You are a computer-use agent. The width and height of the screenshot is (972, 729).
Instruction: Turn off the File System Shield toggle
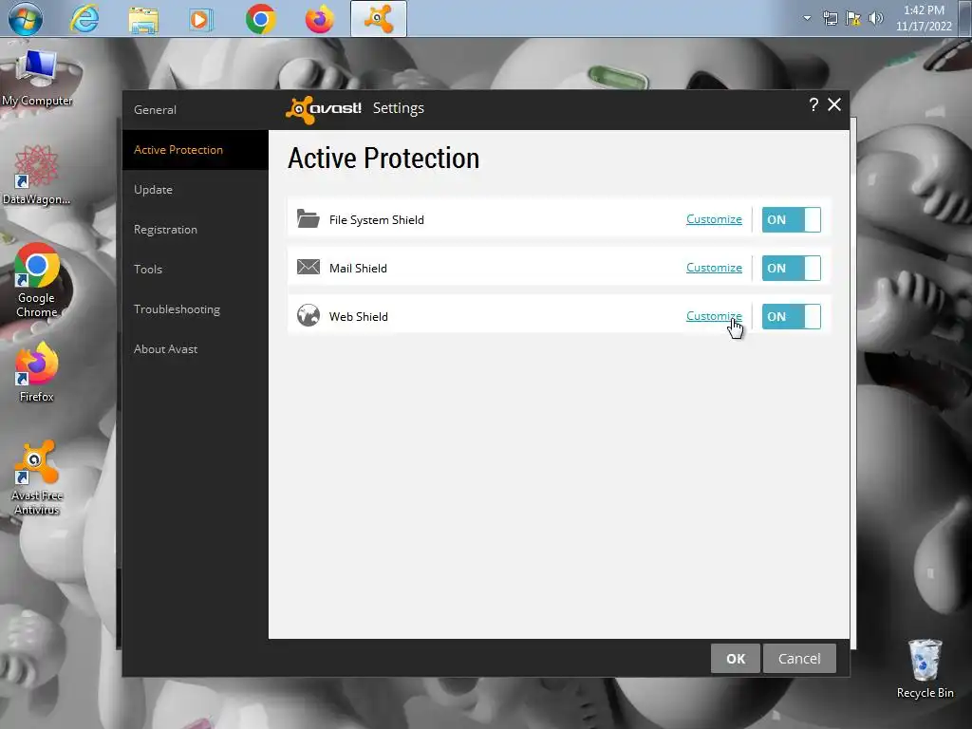(x=791, y=219)
